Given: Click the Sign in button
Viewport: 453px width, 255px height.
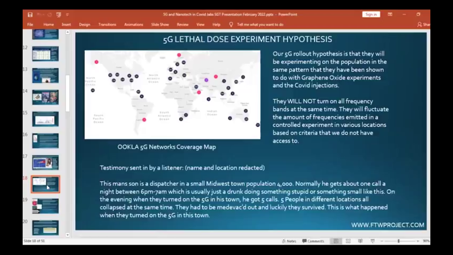Looking at the screenshot, I should pyautogui.click(x=371, y=15).
